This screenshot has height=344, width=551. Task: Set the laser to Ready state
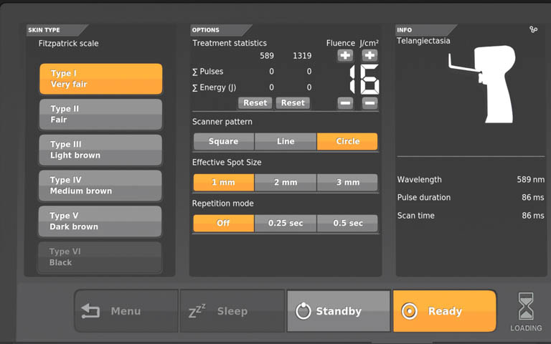click(x=444, y=311)
